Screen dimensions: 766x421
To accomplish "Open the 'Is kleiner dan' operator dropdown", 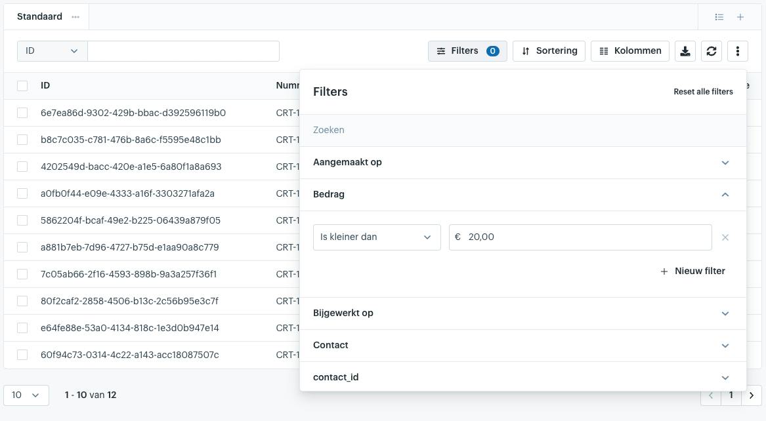I will [x=377, y=237].
